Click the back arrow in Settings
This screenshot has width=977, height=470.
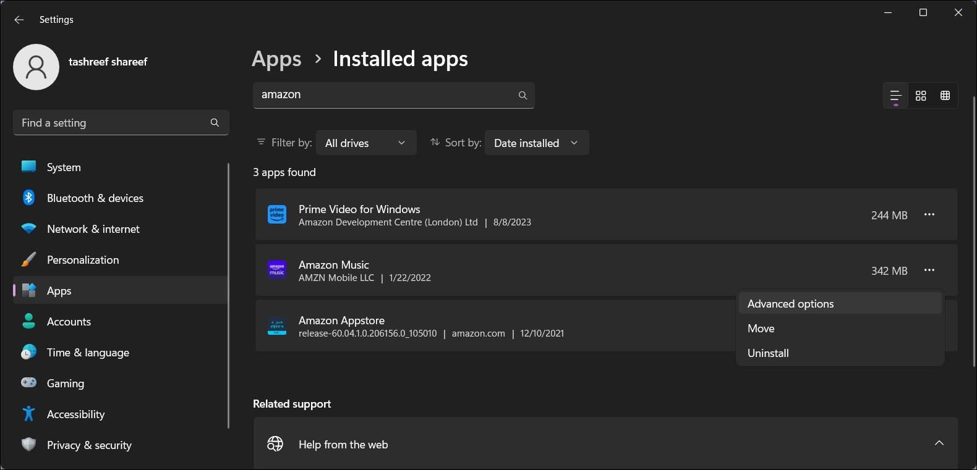(19, 20)
